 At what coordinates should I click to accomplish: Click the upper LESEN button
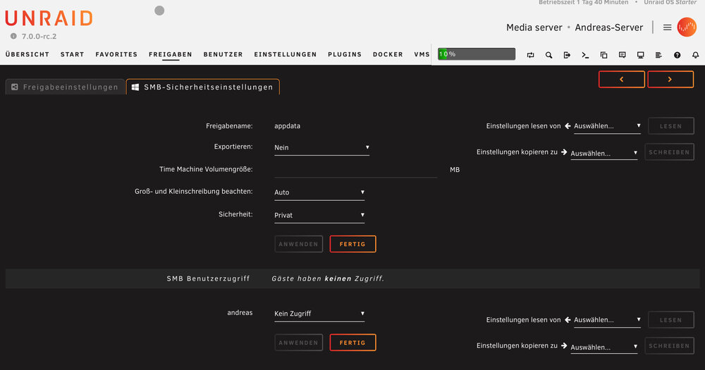(x=671, y=126)
